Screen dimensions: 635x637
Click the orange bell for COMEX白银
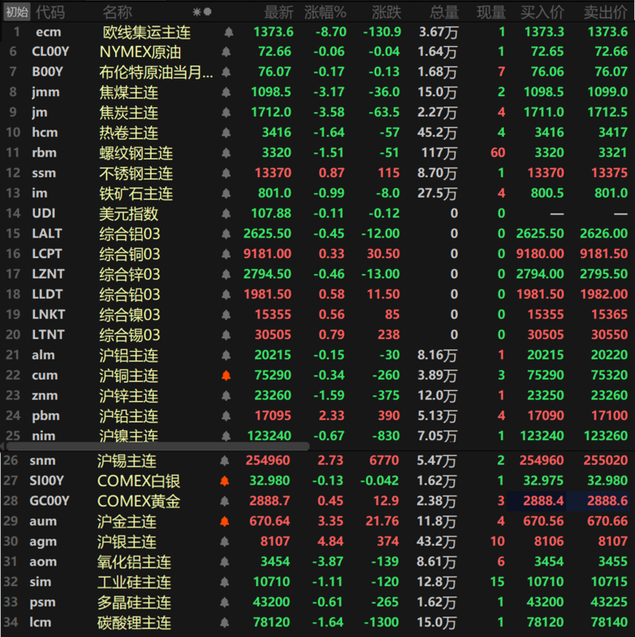click(x=224, y=481)
